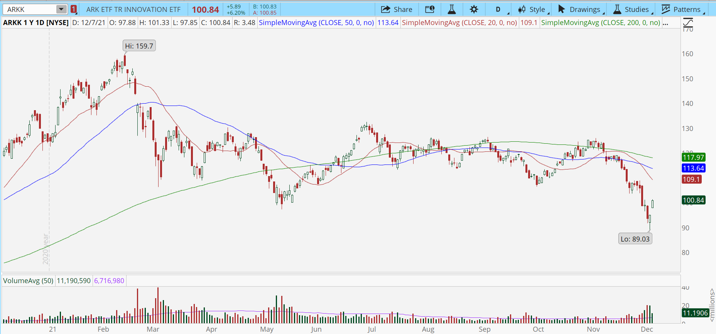Click the May label on time axis
Image resolution: width=716 pixels, height=334 pixels.
(x=267, y=329)
